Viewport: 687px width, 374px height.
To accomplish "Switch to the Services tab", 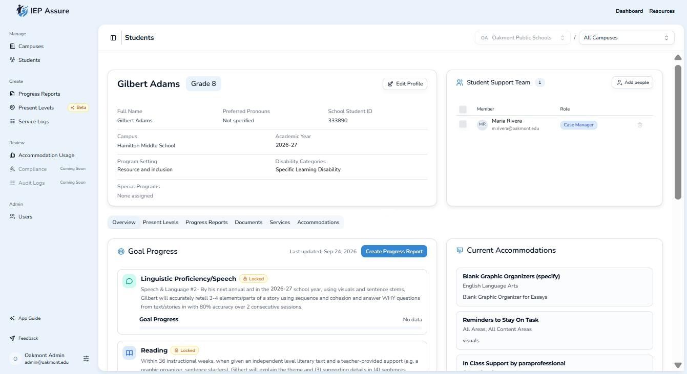I will coord(280,223).
